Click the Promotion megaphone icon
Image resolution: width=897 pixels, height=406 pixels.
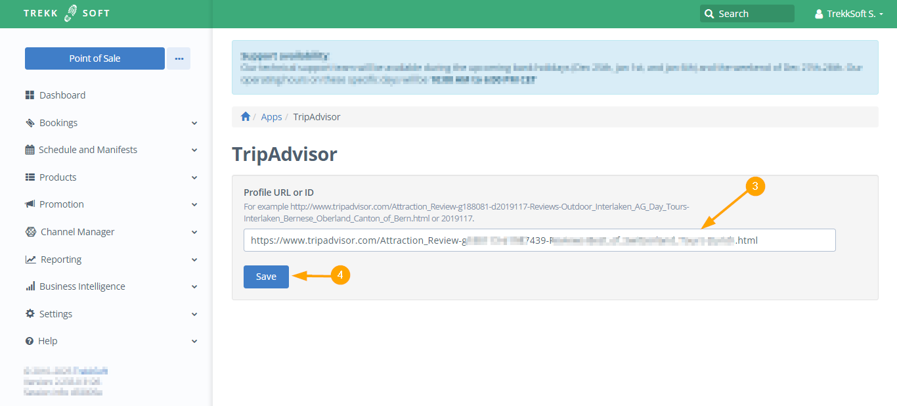coord(30,204)
